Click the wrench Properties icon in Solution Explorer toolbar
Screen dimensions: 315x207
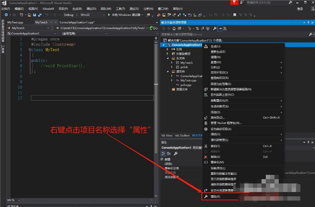click(x=215, y=28)
